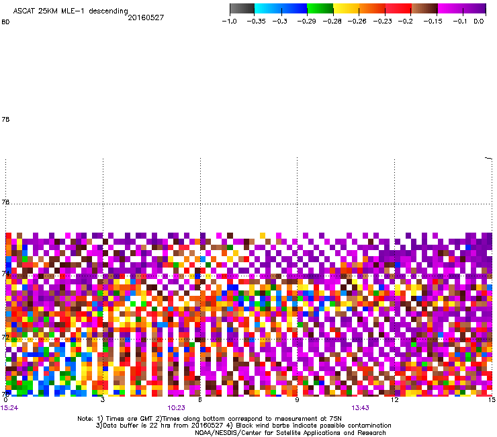497x437 pixels.
Task: Click the color bar label '-1.0'
Action: click(230, 22)
